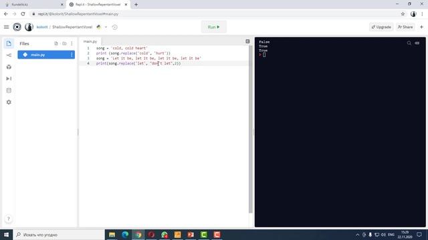
Task: Expand the dropdown arrow beside Python icon
Action: click(x=106, y=27)
